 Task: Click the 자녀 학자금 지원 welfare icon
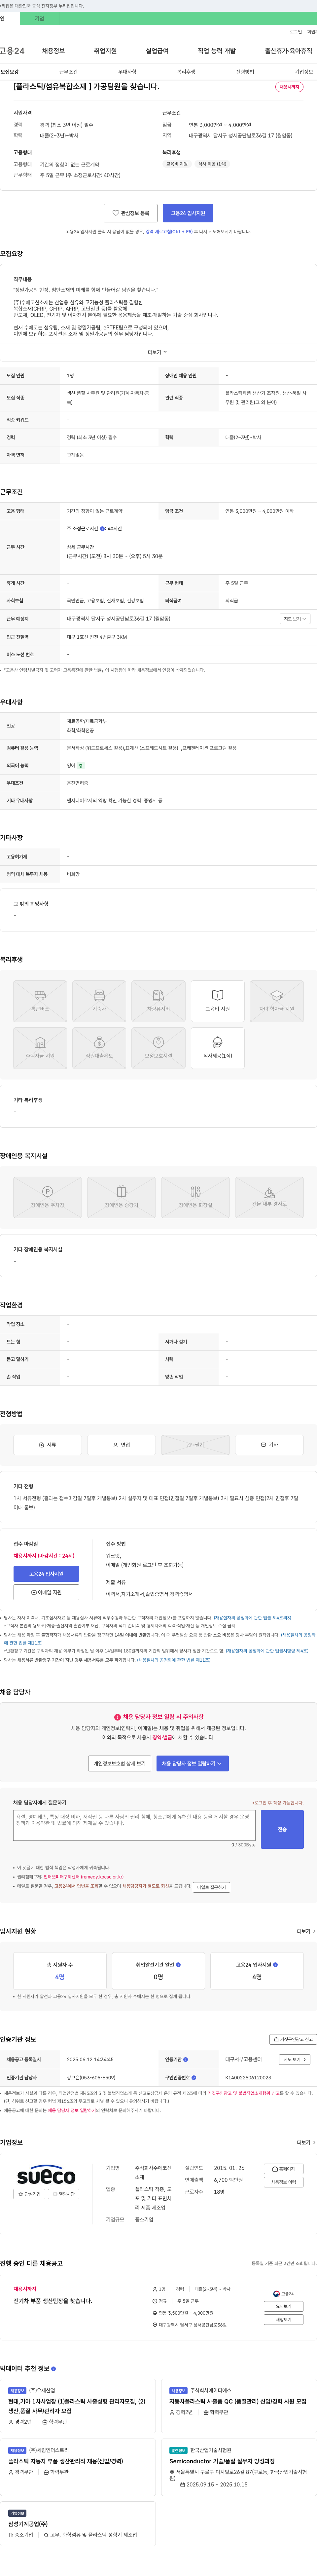(277, 1001)
